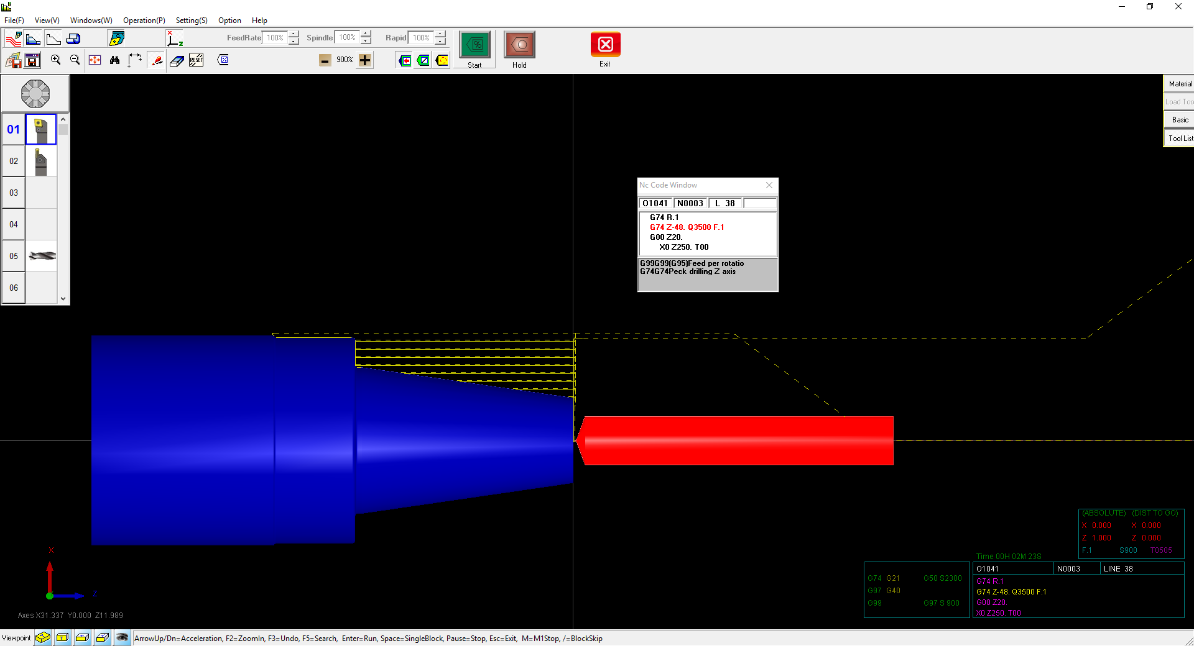The width and height of the screenshot is (1194, 646).
Task: Click the binoculars search icon
Action: [114, 60]
